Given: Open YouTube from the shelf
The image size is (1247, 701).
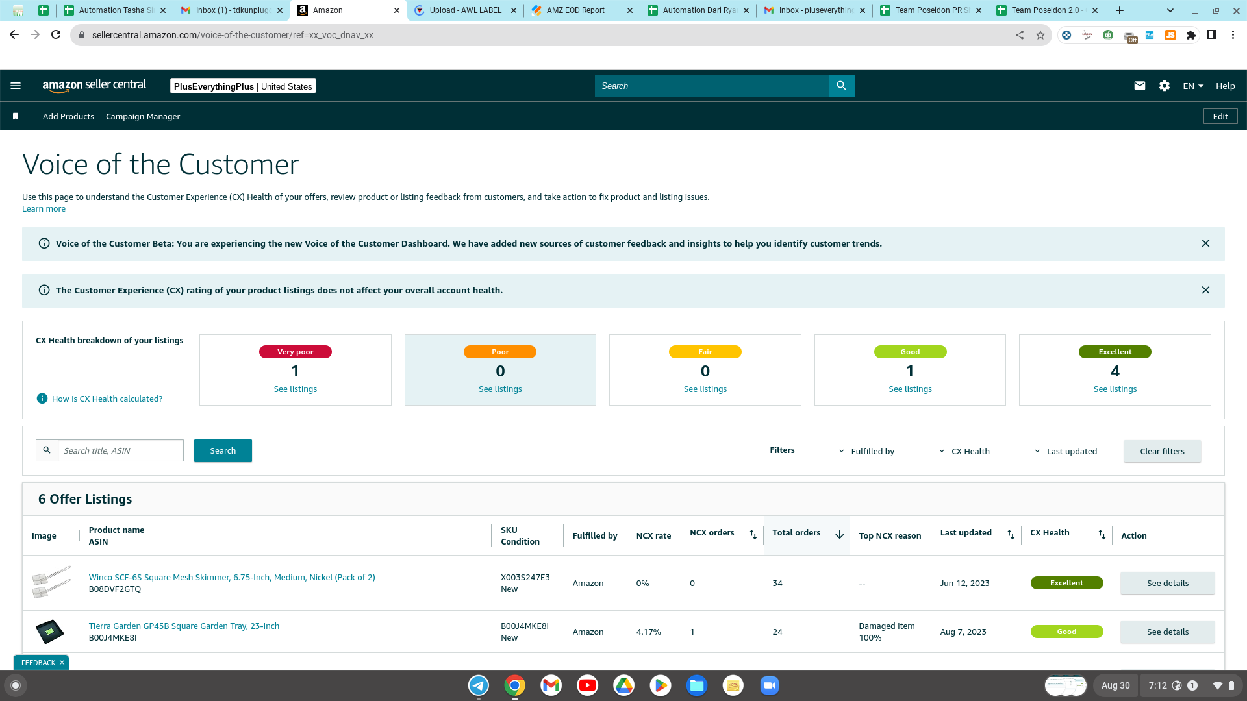Looking at the screenshot, I should coord(588,685).
